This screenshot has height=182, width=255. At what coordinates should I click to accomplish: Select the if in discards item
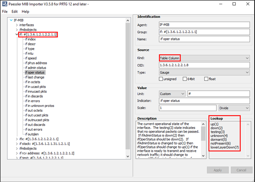[34, 96]
